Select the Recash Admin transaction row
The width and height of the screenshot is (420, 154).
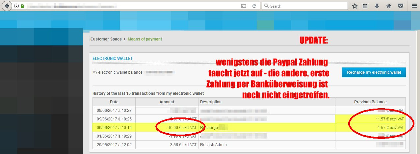click(213, 145)
